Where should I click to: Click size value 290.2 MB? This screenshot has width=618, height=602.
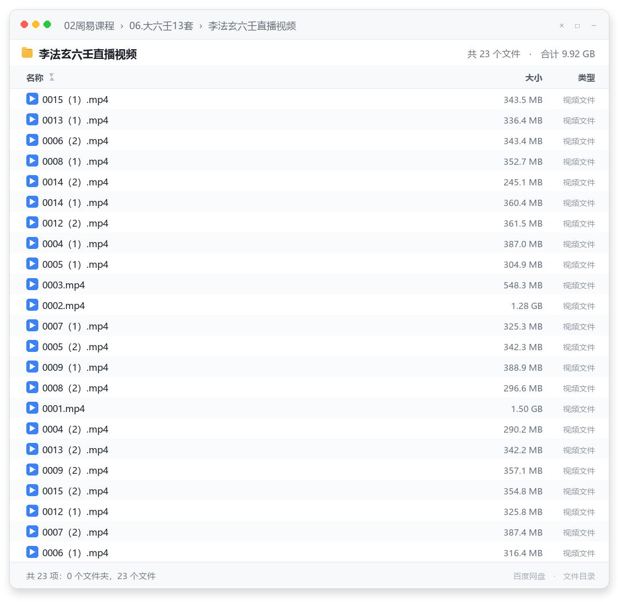[x=523, y=430]
